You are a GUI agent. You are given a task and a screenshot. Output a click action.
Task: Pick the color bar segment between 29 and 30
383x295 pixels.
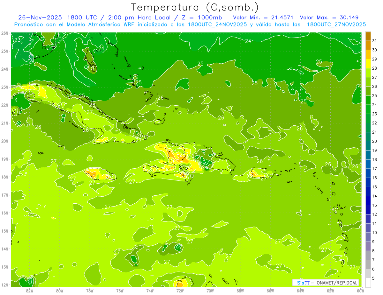click(x=368, y=54)
